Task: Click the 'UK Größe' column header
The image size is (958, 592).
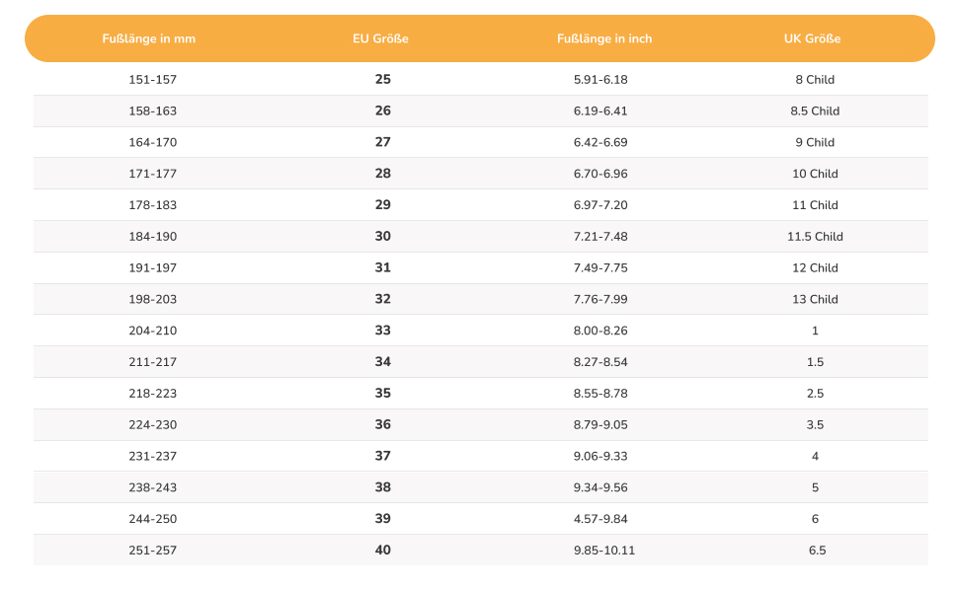Action: [x=812, y=38]
